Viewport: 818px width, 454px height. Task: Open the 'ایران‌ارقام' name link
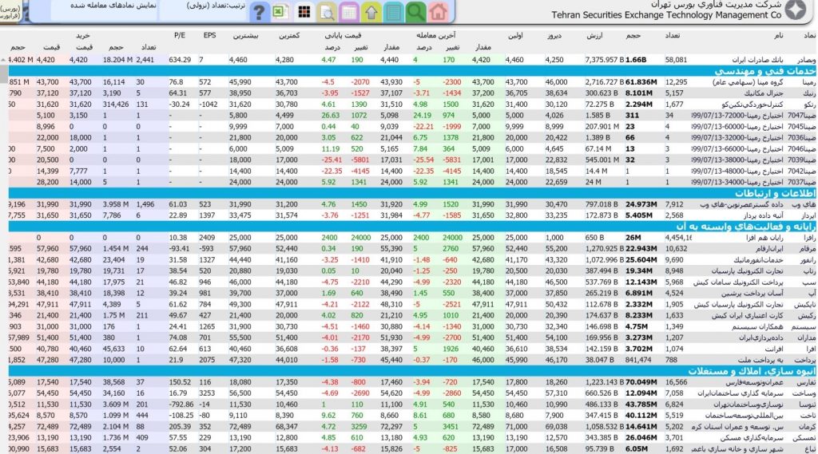click(x=768, y=249)
